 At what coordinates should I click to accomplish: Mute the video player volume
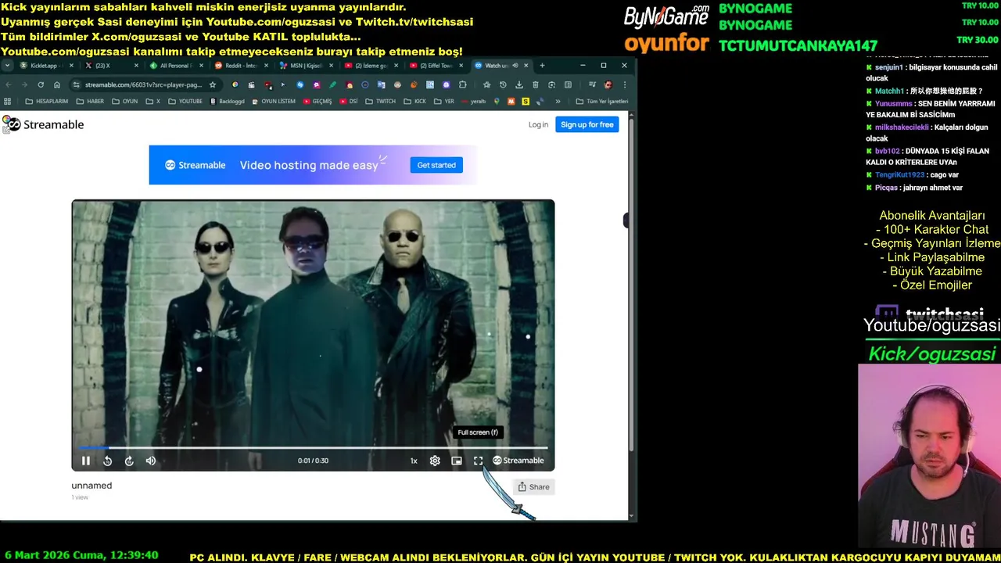click(151, 461)
